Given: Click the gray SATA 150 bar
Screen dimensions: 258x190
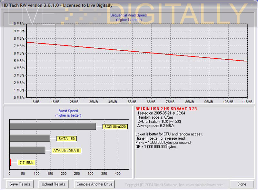Looking at the screenshot, I should pyautogui.click(x=30, y=138).
